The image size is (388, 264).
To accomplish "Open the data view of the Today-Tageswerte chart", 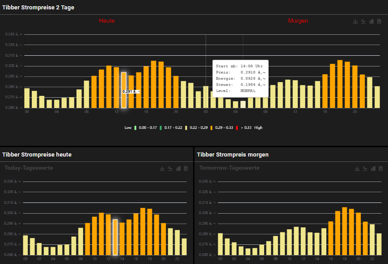I will 186,169.
